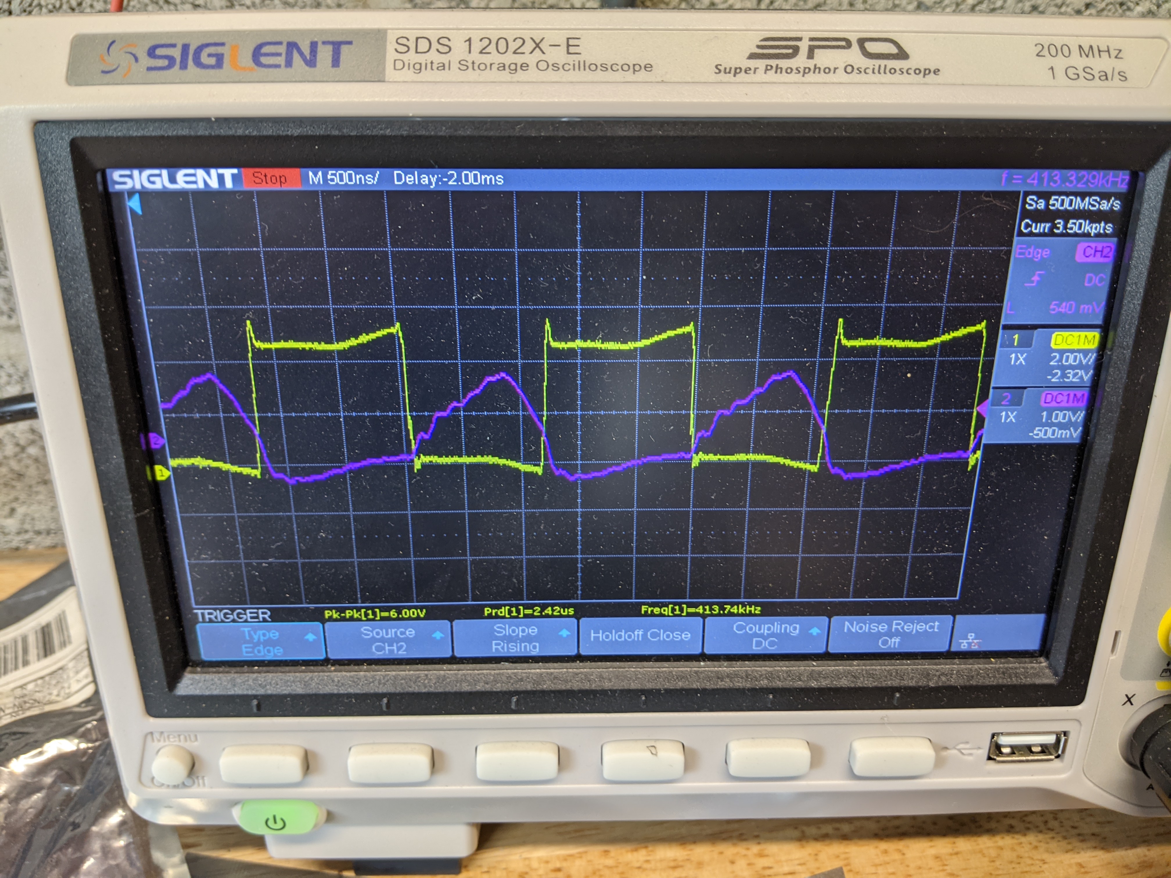Click the purple CH2 trigger source badge

click(1094, 252)
